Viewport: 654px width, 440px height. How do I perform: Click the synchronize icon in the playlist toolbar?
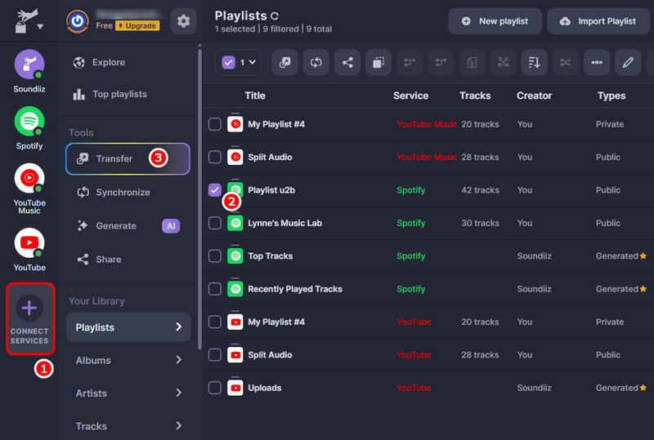coord(316,63)
